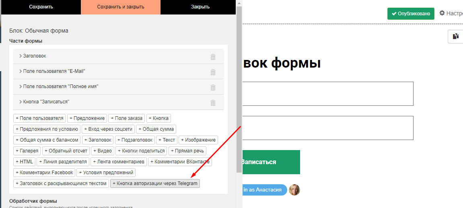Add the Общая сумма part

(156, 129)
